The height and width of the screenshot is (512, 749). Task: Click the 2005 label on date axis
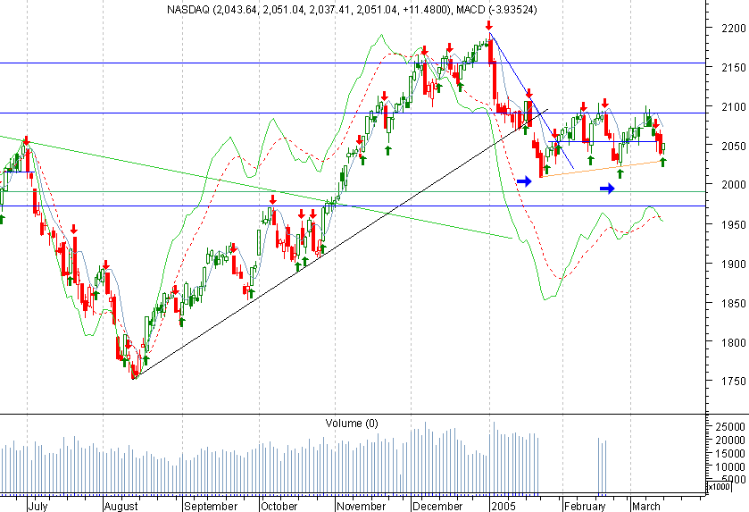click(503, 506)
